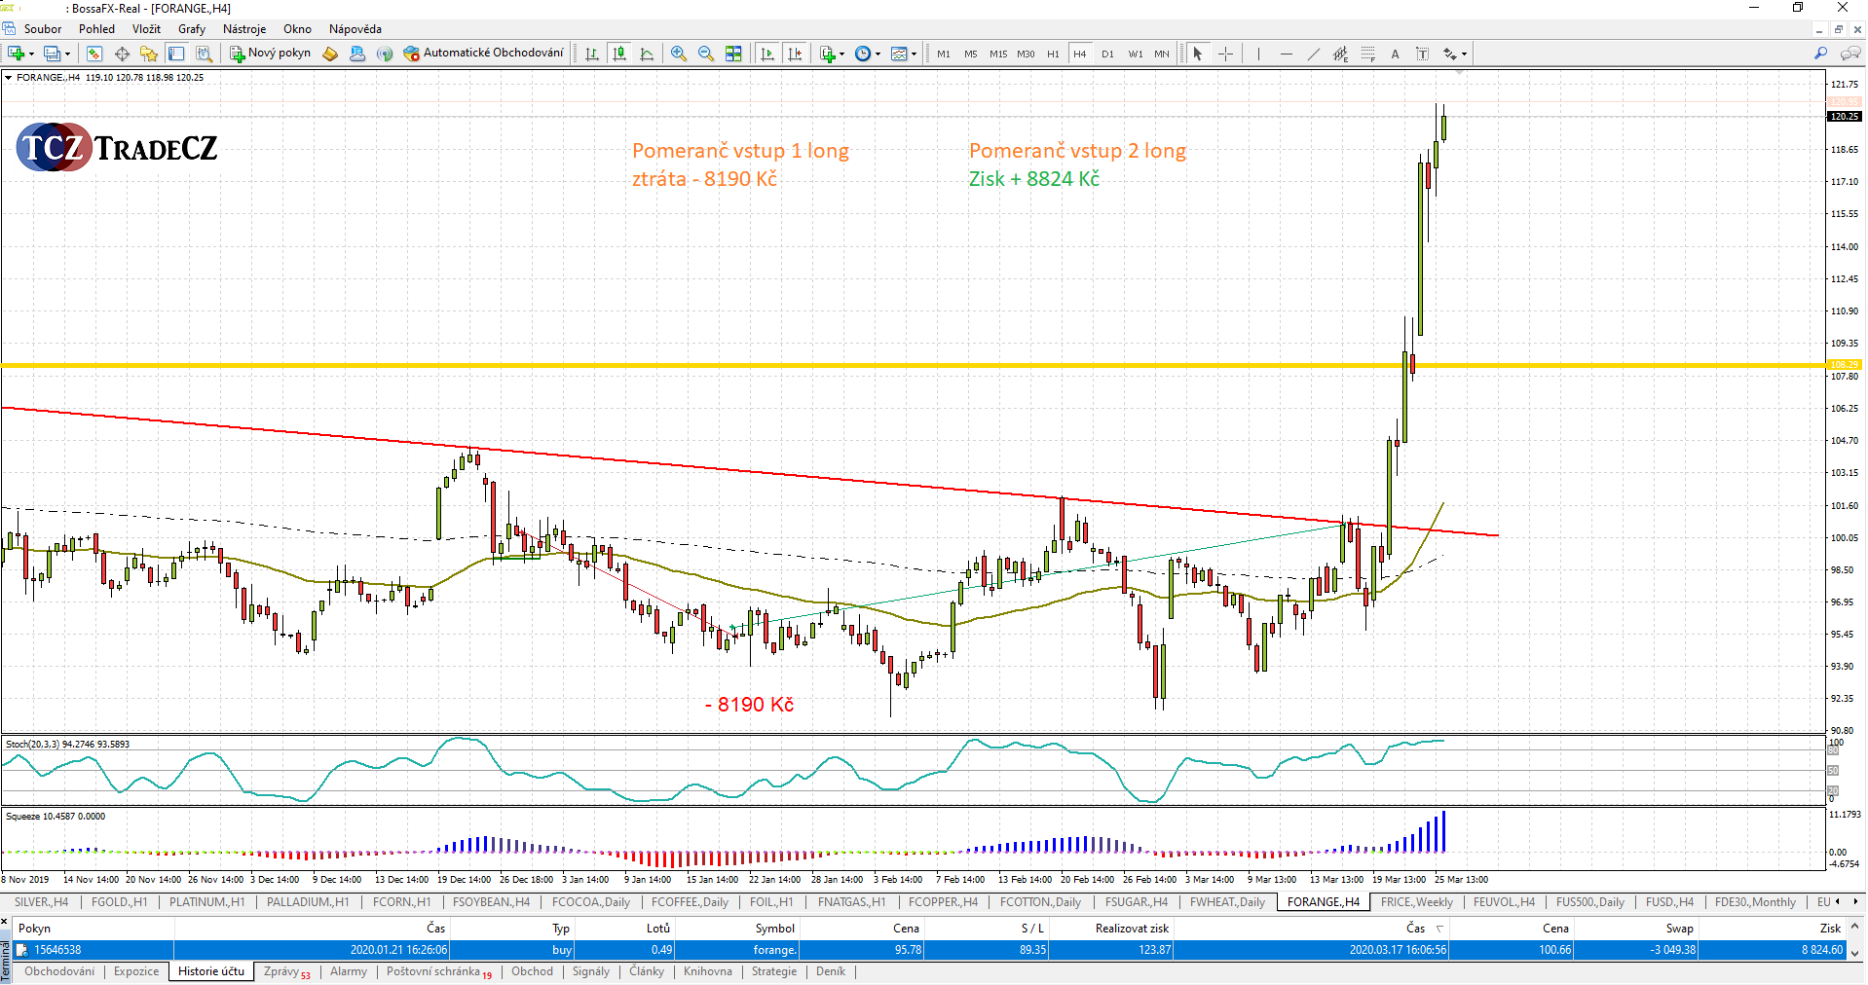Click the zoom out magnifier icon
Image resolution: width=1868 pixels, height=985 pixels.
[x=706, y=54]
